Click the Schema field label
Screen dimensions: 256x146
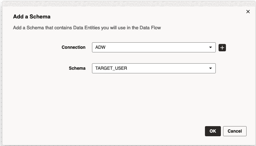click(77, 68)
